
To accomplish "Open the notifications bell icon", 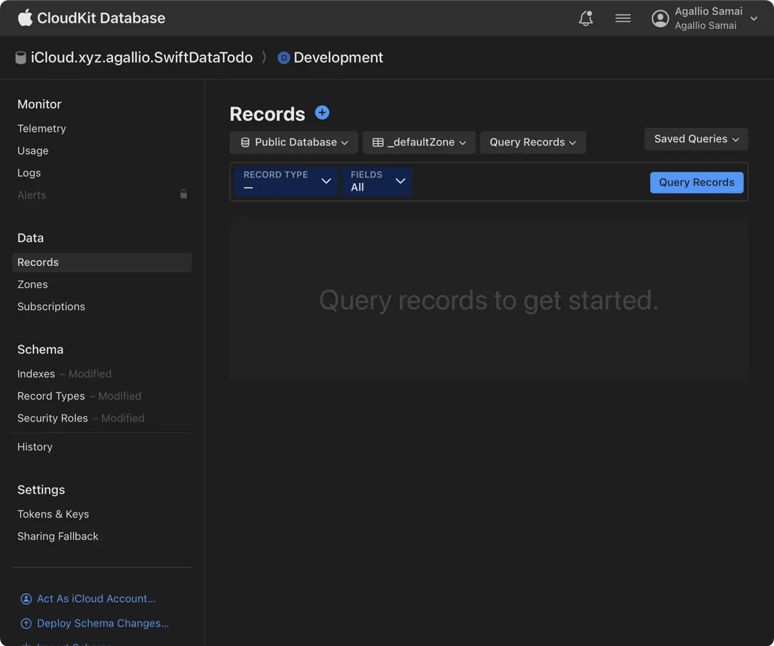I will 586,19.
